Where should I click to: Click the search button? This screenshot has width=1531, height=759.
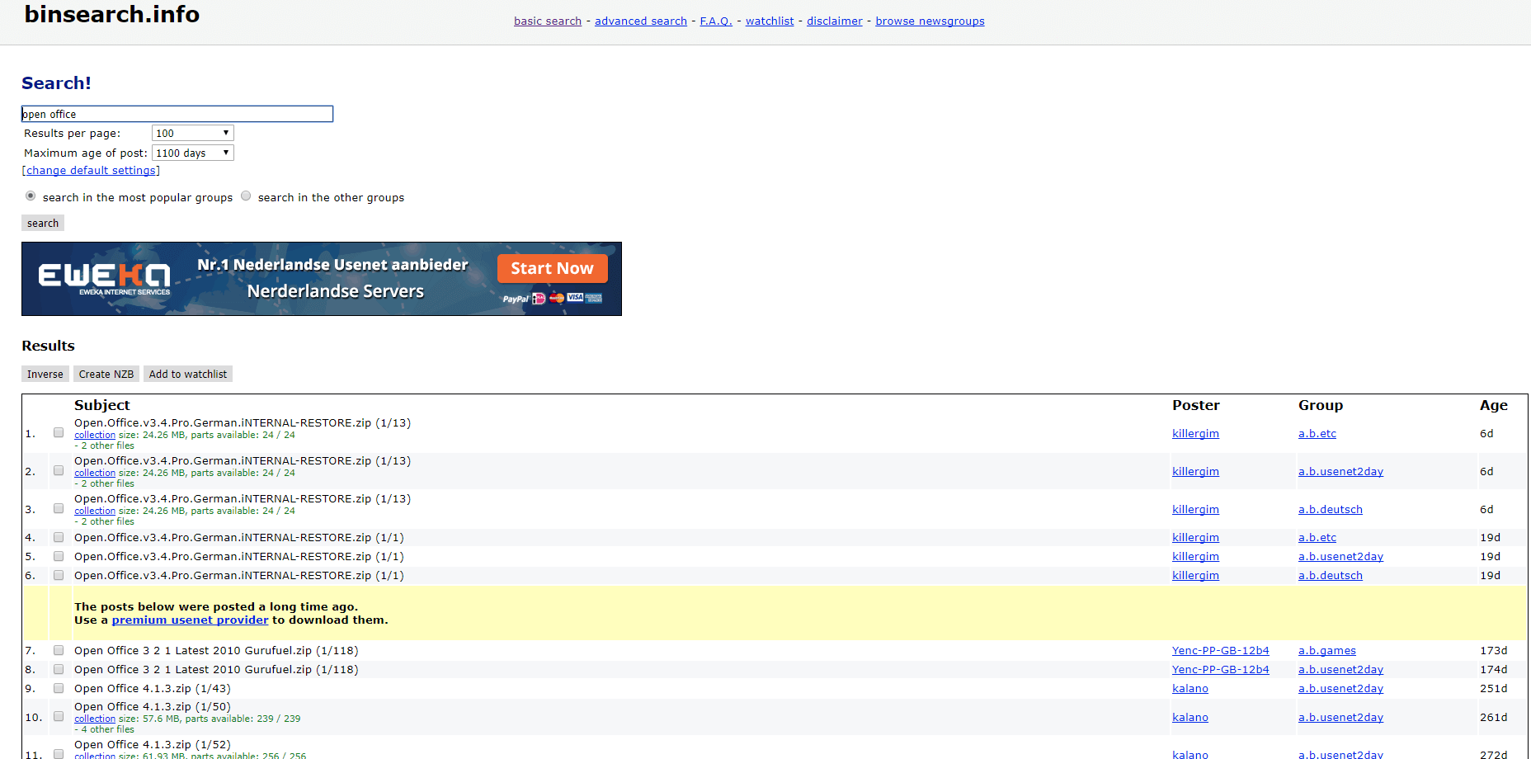point(42,223)
